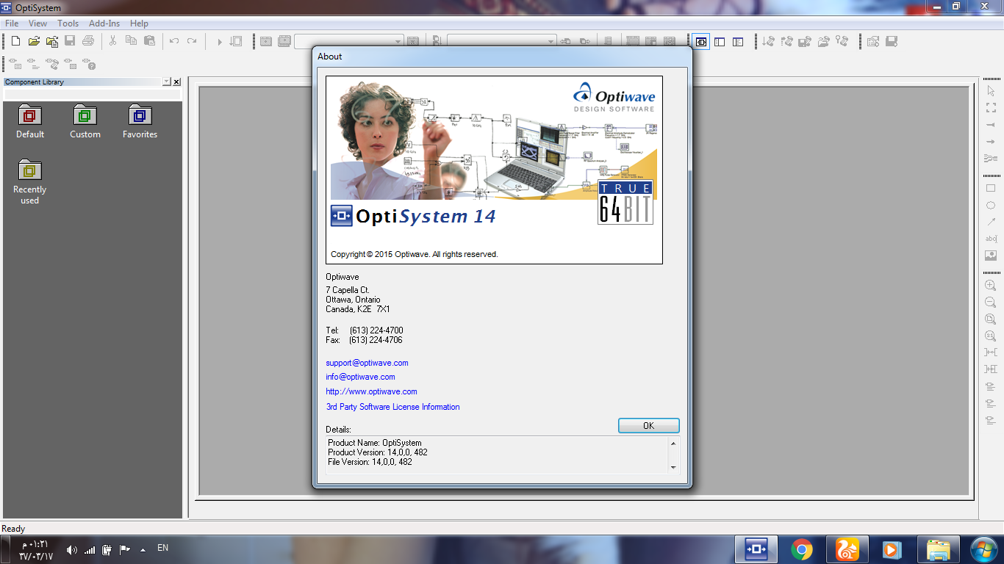This screenshot has height=564, width=1004.
Task: Click the layout pan selection tool icon
Action: coord(991,107)
